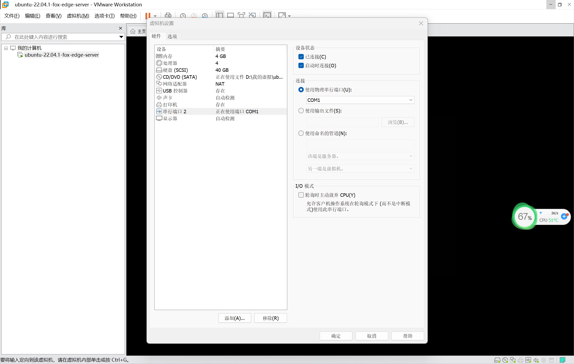
Task: Toggle the library sidebar view icon
Action: pos(220,15)
